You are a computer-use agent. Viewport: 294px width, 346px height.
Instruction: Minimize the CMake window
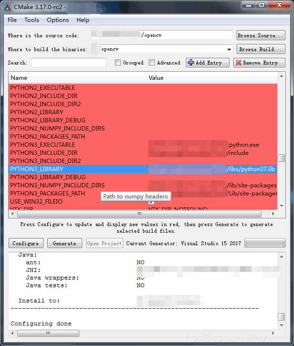coord(249,5)
